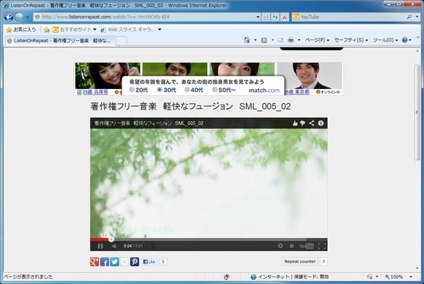Enter fullscreen video mode

point(322,246)
